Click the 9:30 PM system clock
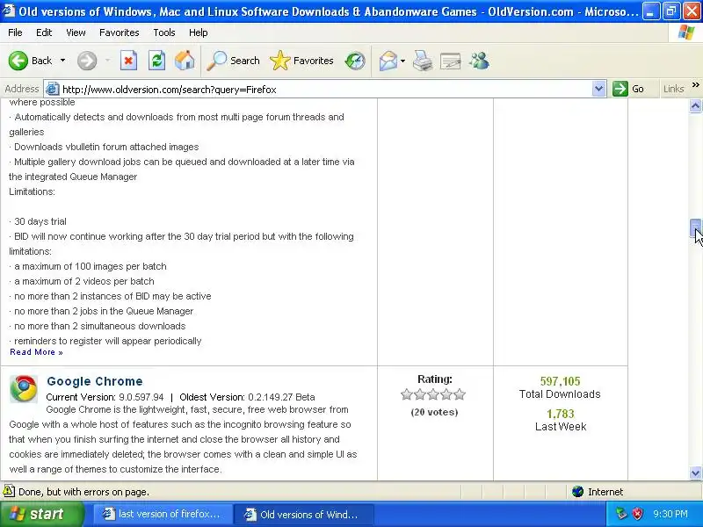This screenshot has width=703, height=527. (x=670, y=514)
